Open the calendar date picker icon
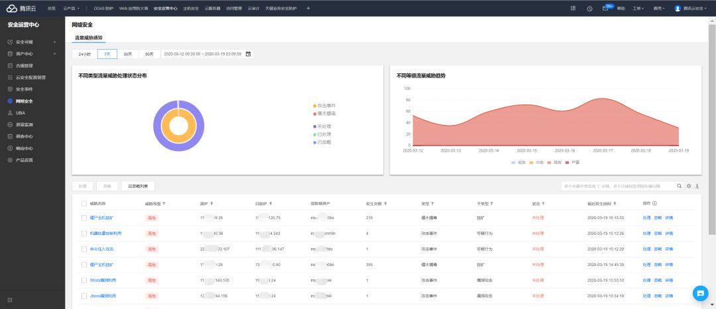This screenshot has height=309, width=716. 248,54
